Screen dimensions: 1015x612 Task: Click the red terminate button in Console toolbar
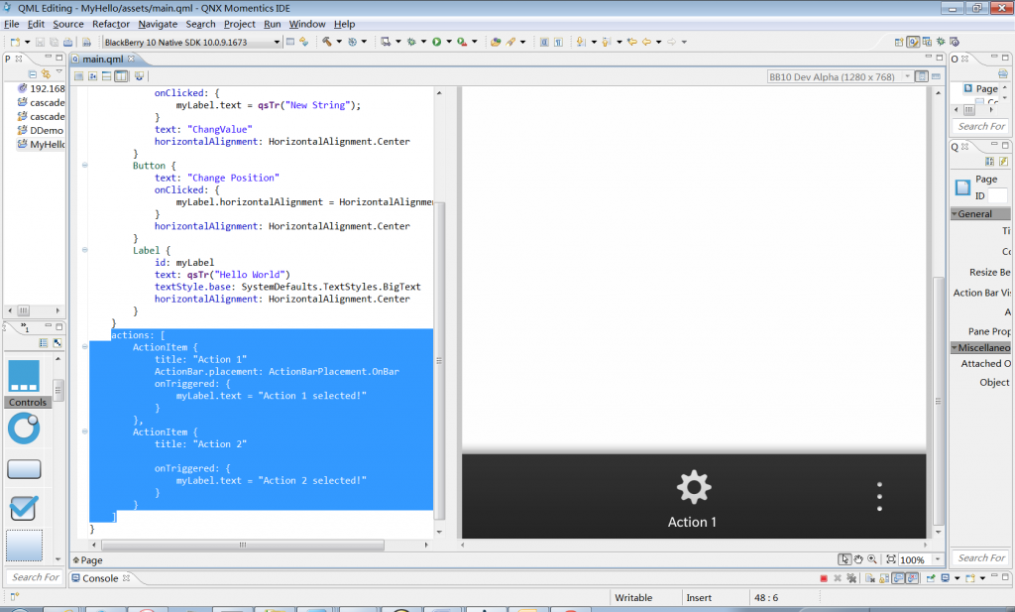[x=824, y=578]
